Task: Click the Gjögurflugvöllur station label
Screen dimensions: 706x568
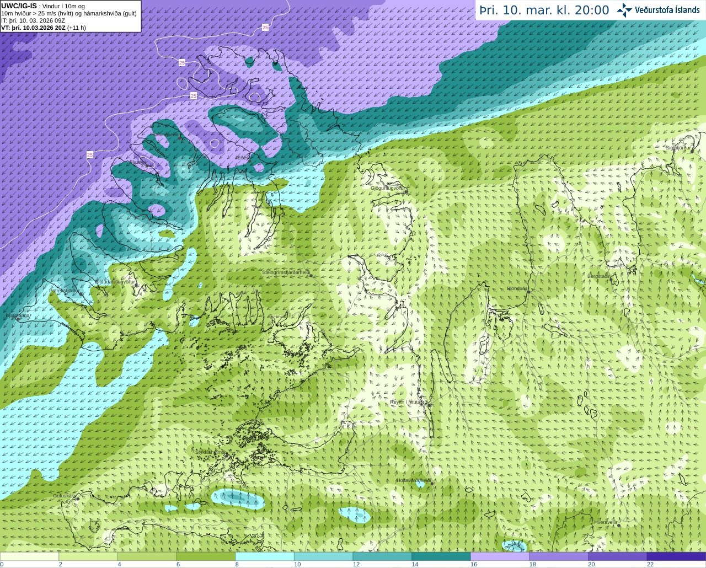Action: [x=387, y=188]
